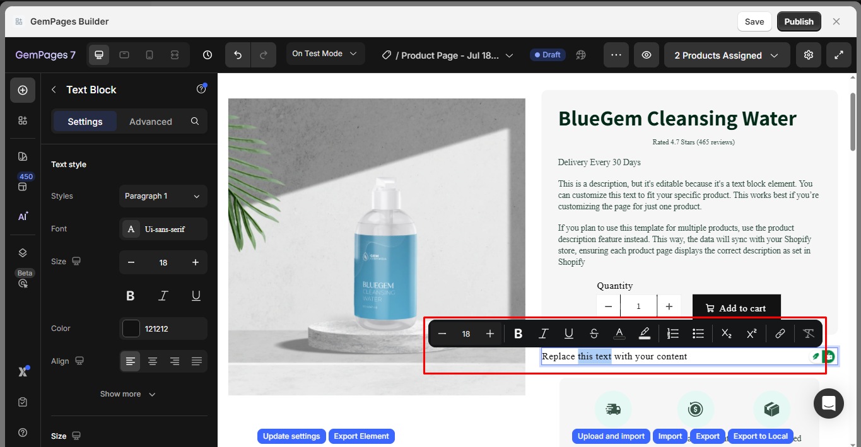Switch to the Advanced tab
861x447 pixels.
pos(150,122)
